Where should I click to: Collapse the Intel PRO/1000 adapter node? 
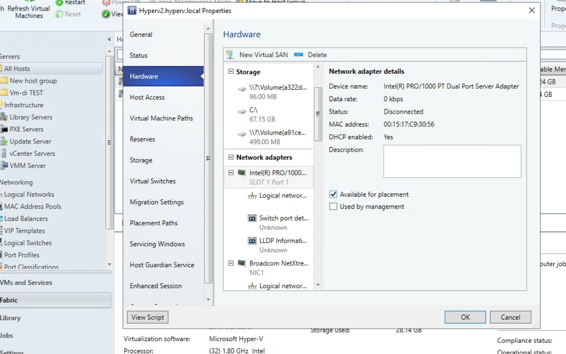231,172
